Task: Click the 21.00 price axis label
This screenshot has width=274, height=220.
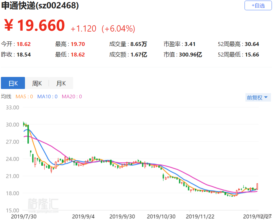Action: pos(12,176)
